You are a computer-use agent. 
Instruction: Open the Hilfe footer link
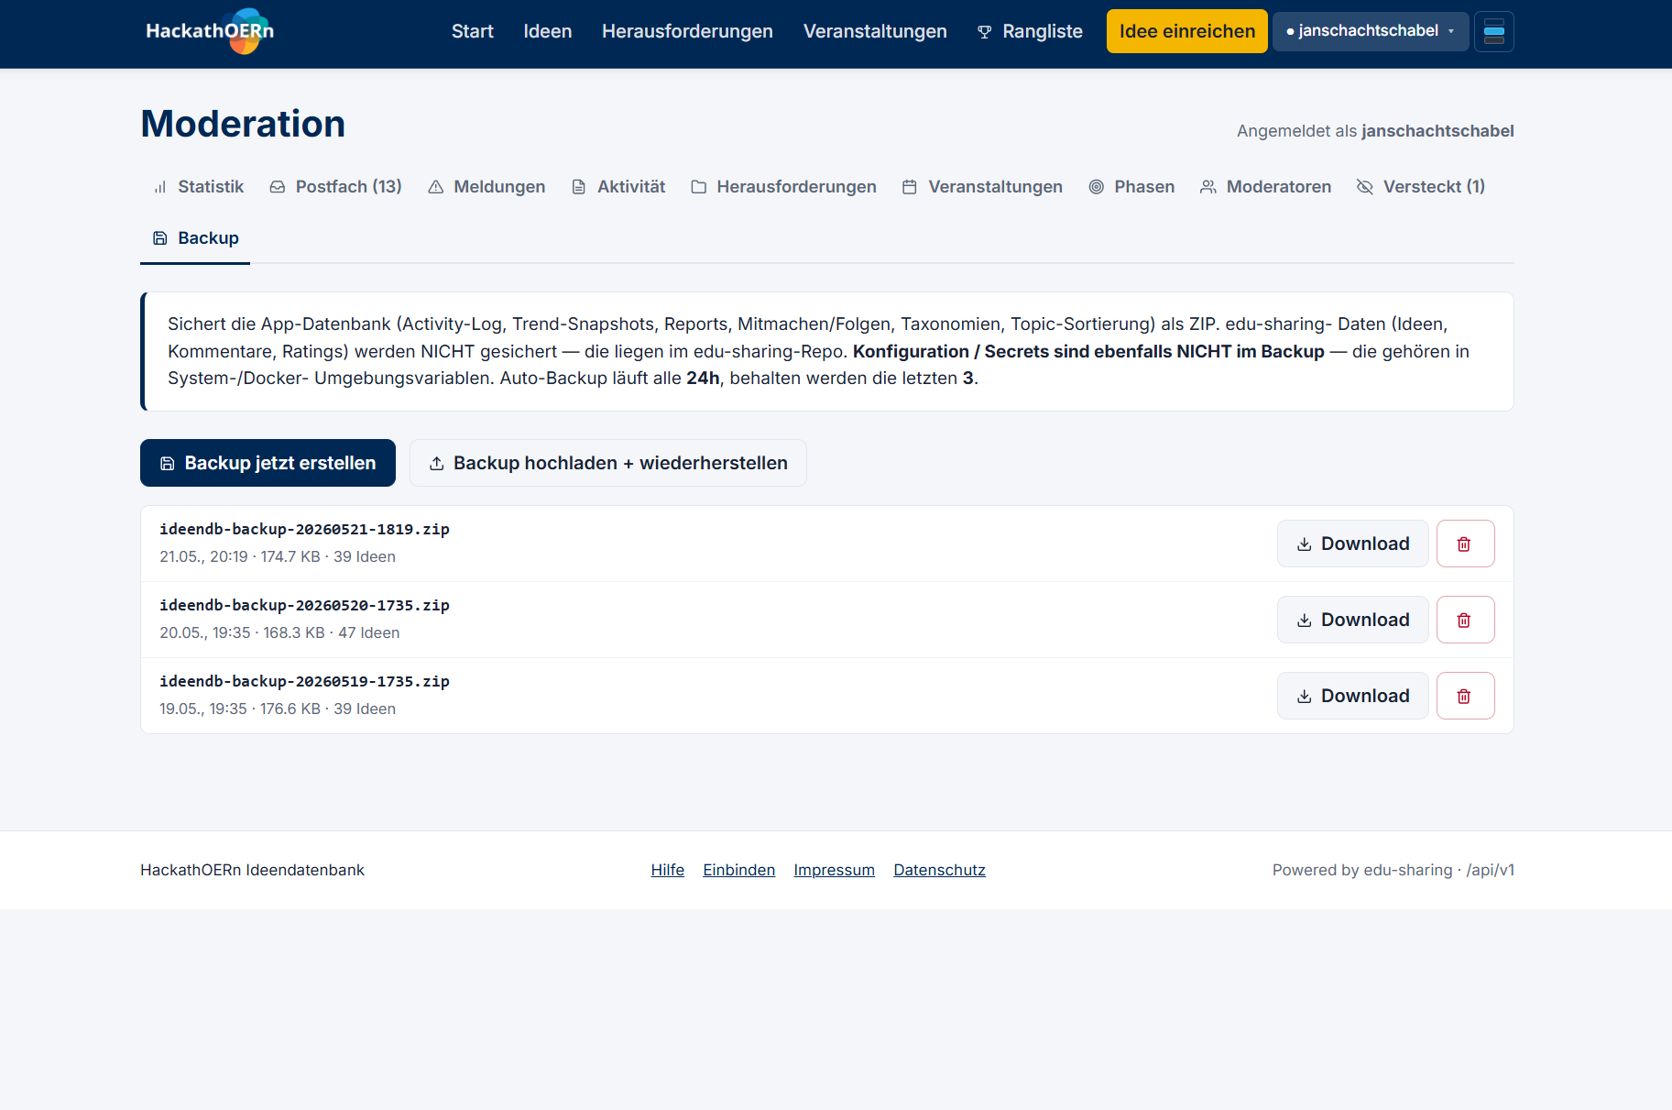(668, 870)
